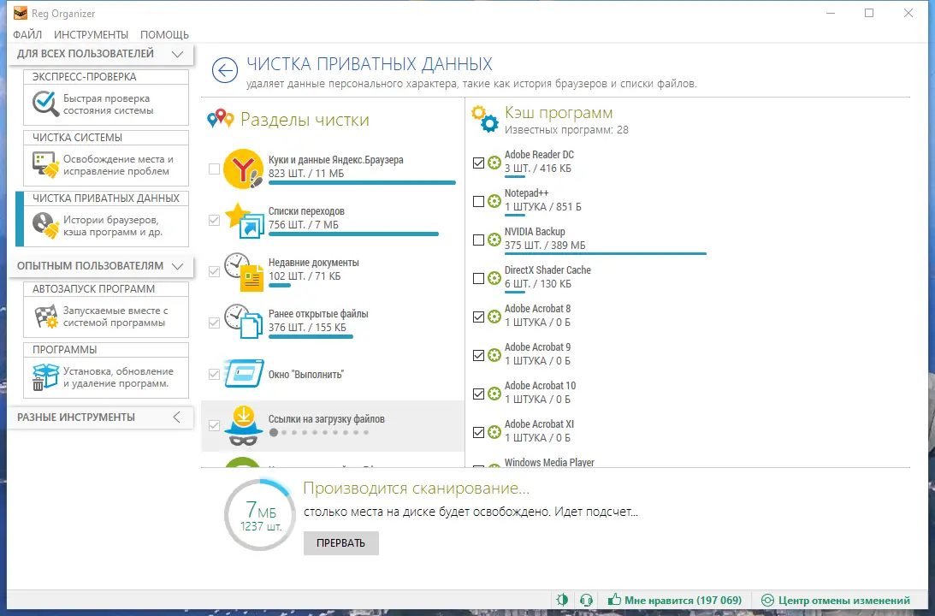The height and width of the screenshot is (616, 935).
Task: Click the gear icon beside NVIDIA Backup
Action: pyautogui.click(x=494, y=240)
